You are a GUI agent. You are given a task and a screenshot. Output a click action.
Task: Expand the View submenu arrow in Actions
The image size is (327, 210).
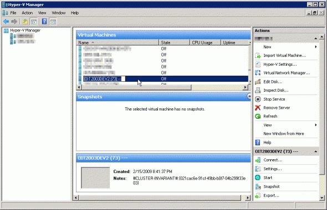pyautogui.click(x=316, y=125)
